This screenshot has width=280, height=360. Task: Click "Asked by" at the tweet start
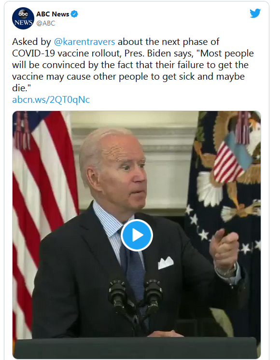[x=31, y=42]
